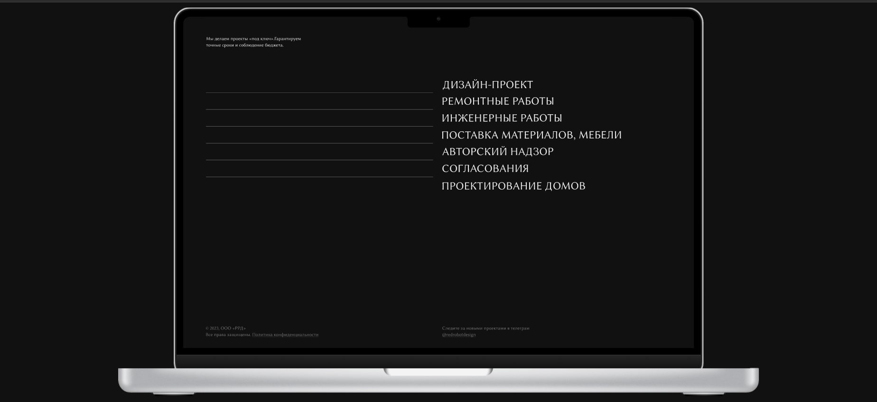Open the ДИЗАЙН-ПРОЕКТ service item
This screenshot has height=402, width=877.
487,85
